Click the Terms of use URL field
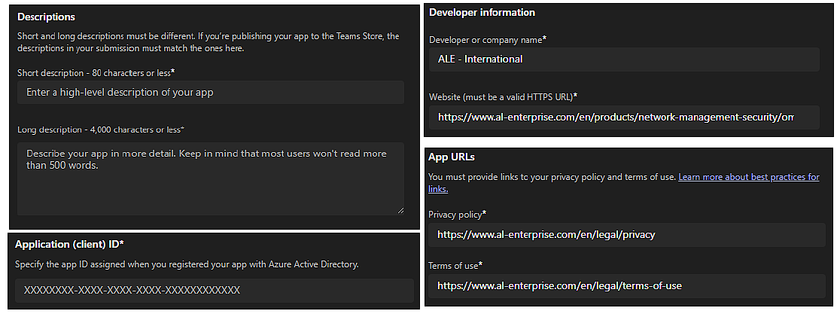 click(x=626, y=285)
